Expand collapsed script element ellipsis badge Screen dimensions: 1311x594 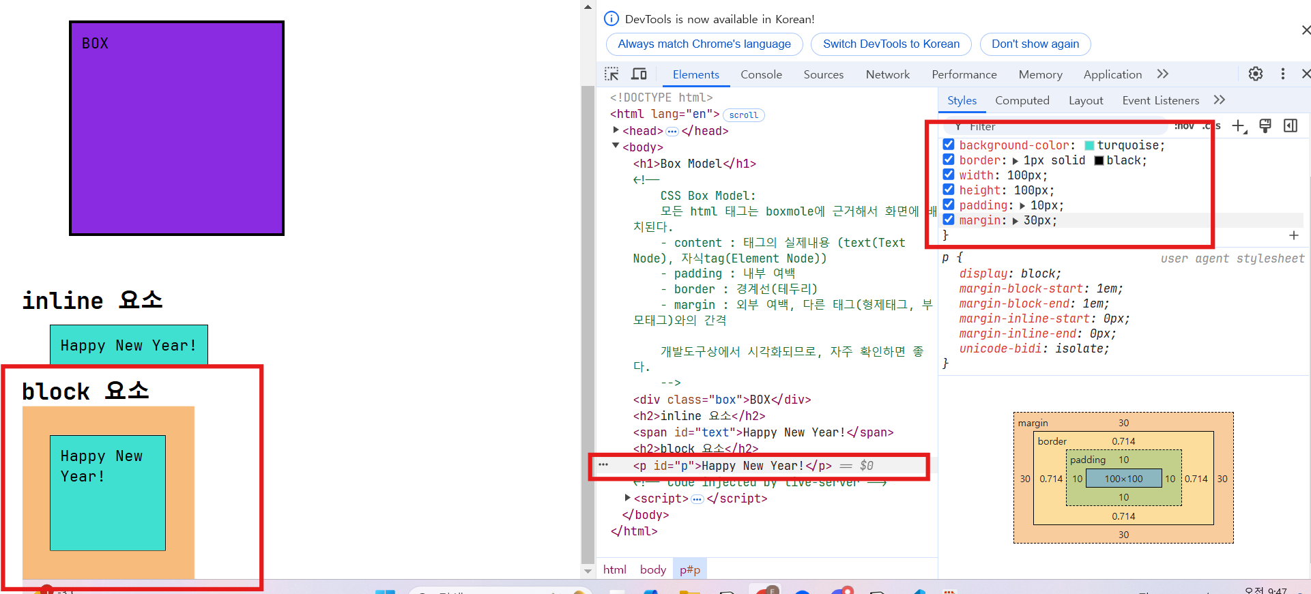tap(697, 499)
